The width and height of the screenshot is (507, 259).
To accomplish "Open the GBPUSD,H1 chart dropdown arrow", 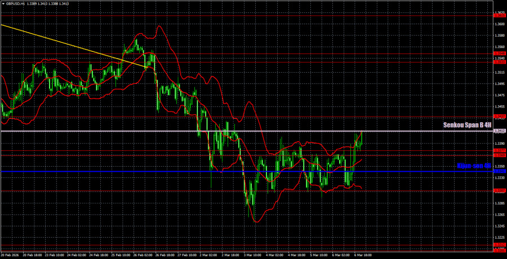I will 3,3.
